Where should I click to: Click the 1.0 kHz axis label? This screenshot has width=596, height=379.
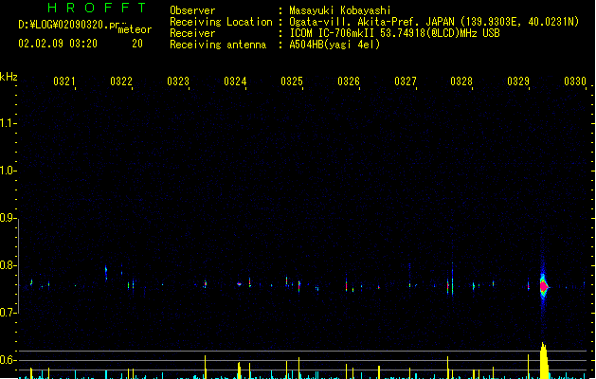7,171
